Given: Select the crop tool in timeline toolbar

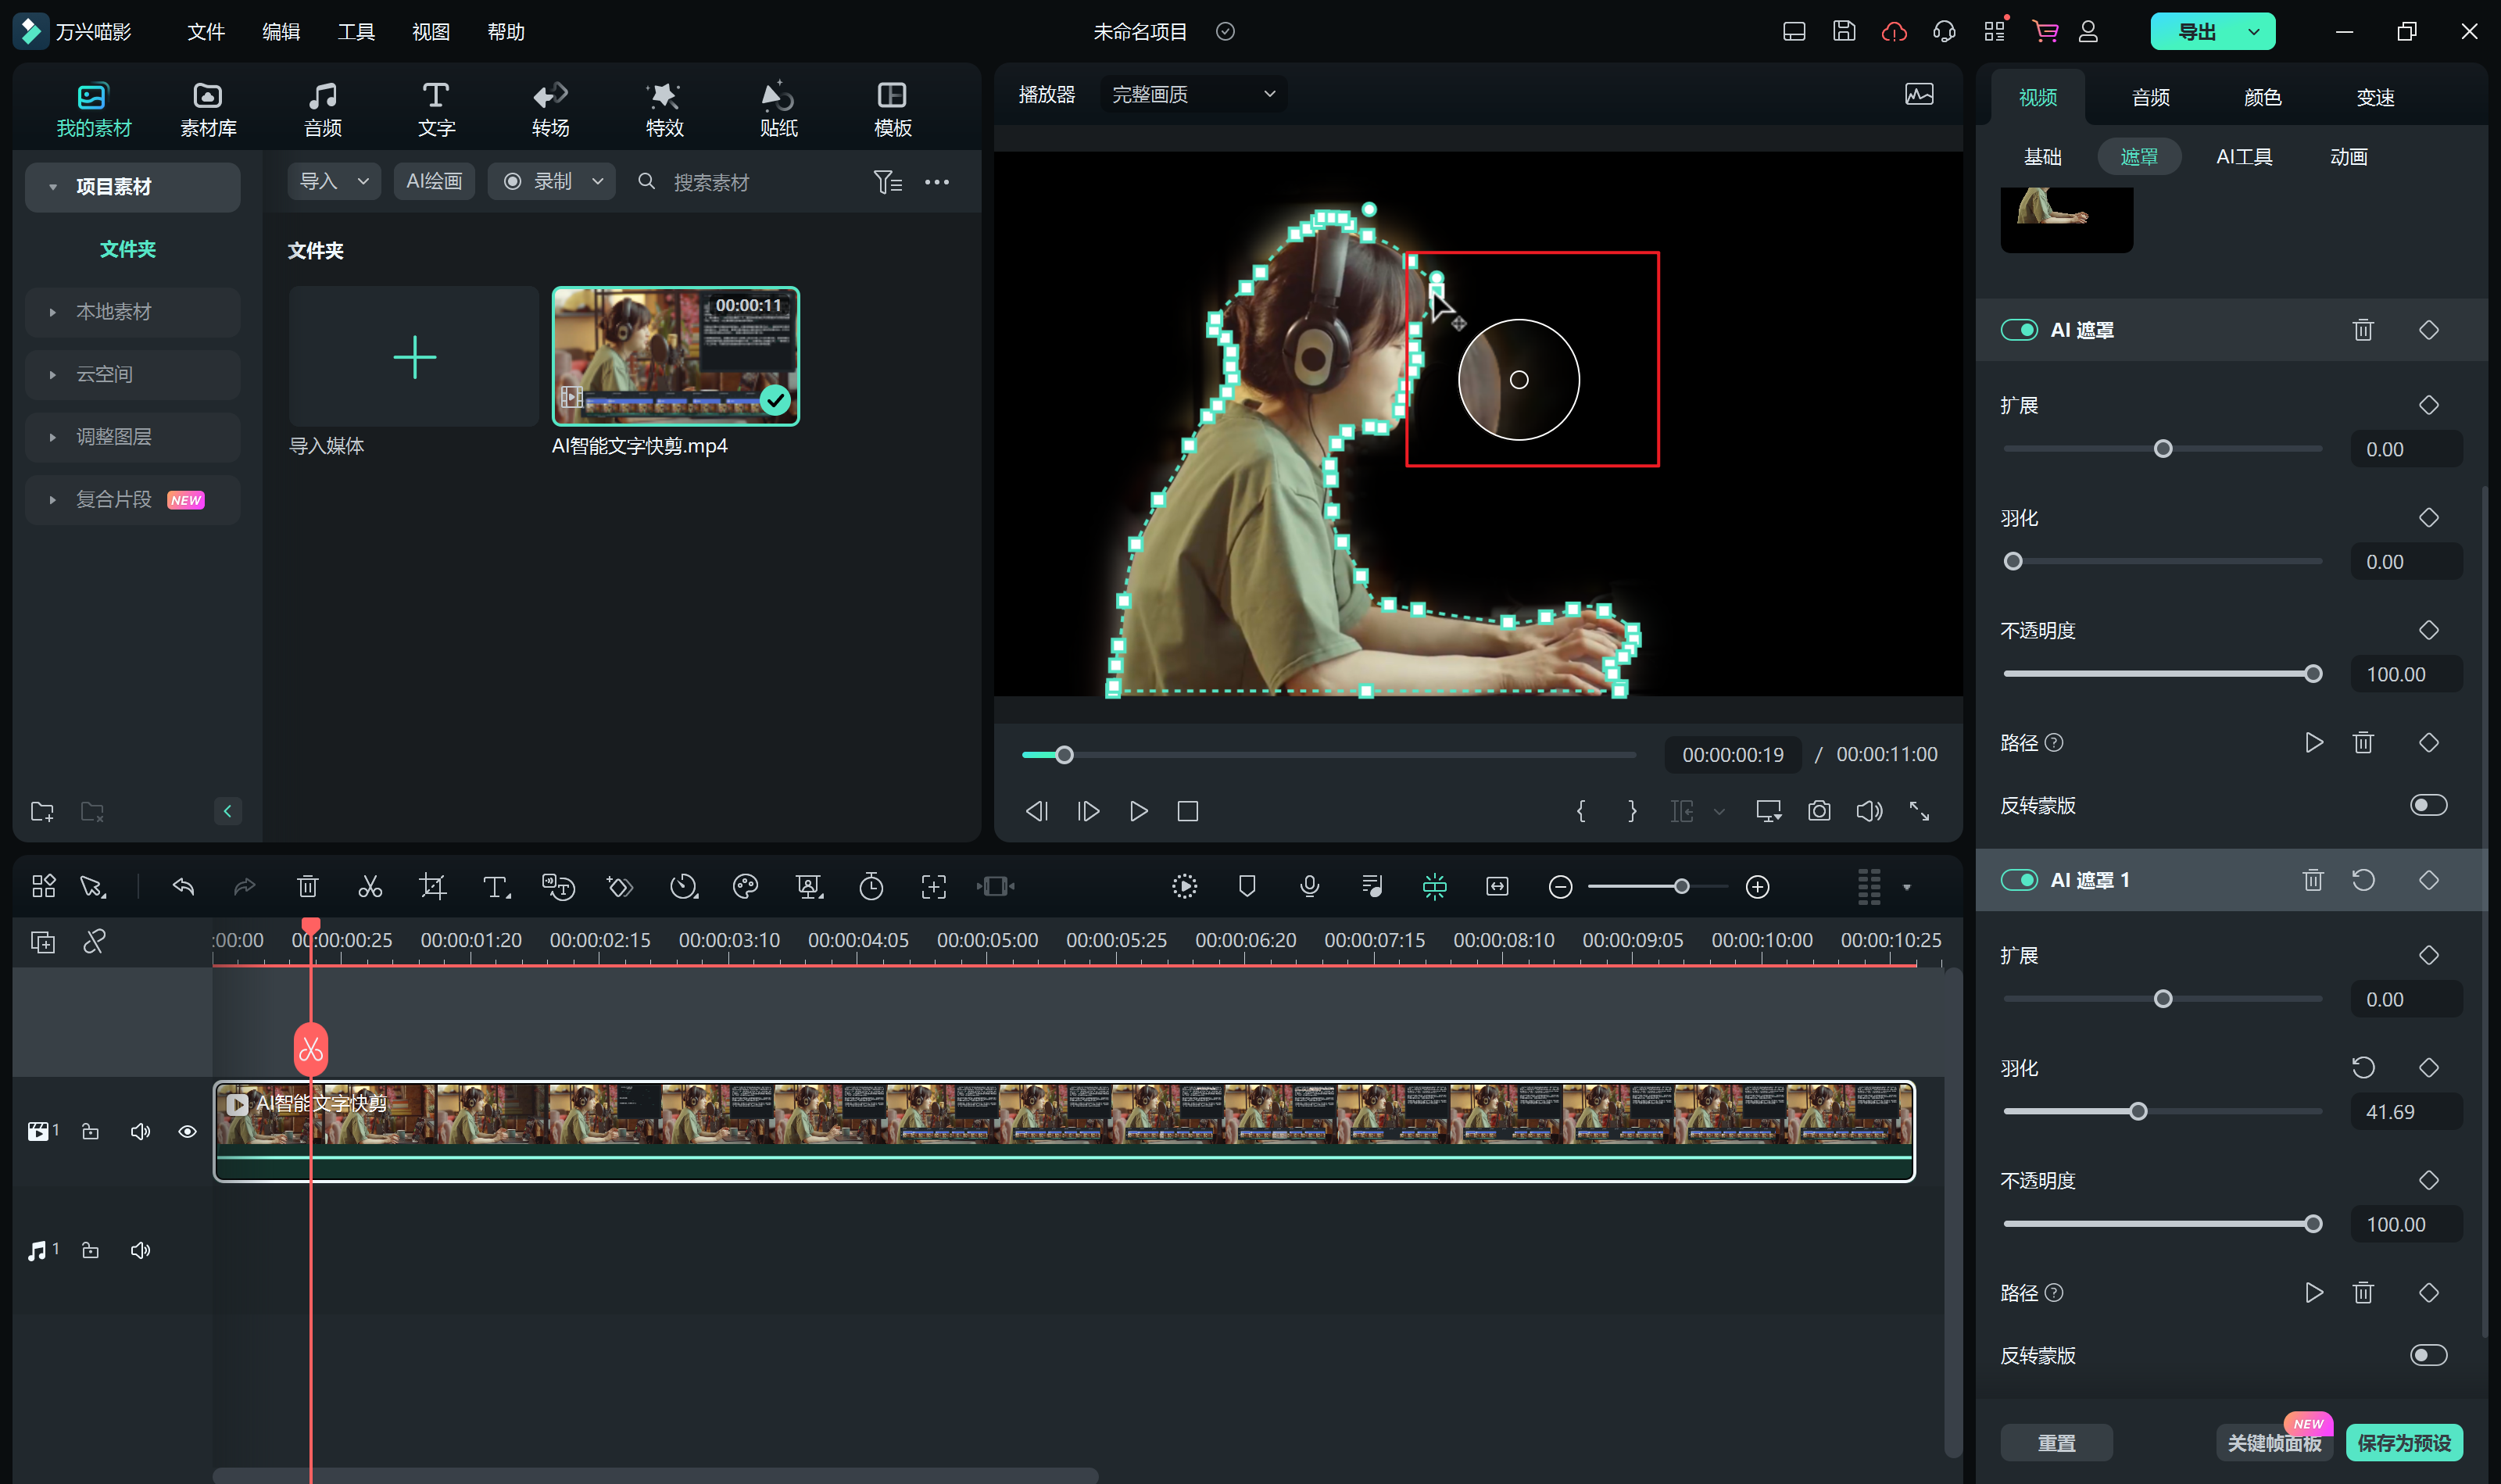Looking at the screenshot, I should point(432,886).
